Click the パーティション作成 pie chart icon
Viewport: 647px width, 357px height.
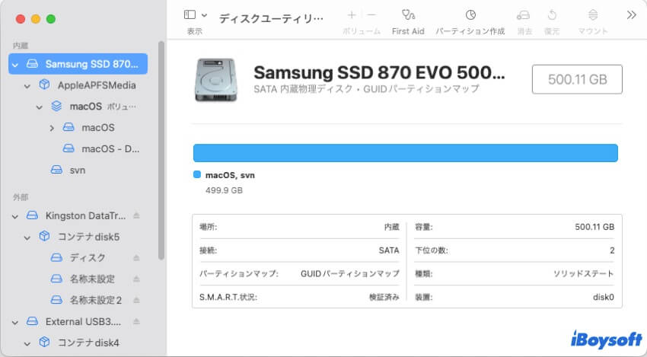tap(470, 15)
